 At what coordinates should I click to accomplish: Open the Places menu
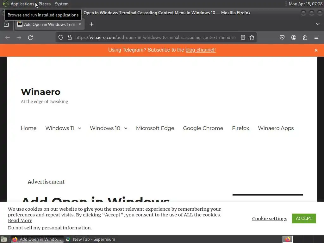click(x=44, y=4)
